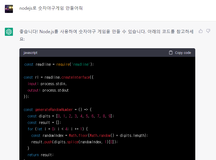216x160 pixels.
Task: Click the 'generateRandomNumber' function name
Action: [54, 110]
